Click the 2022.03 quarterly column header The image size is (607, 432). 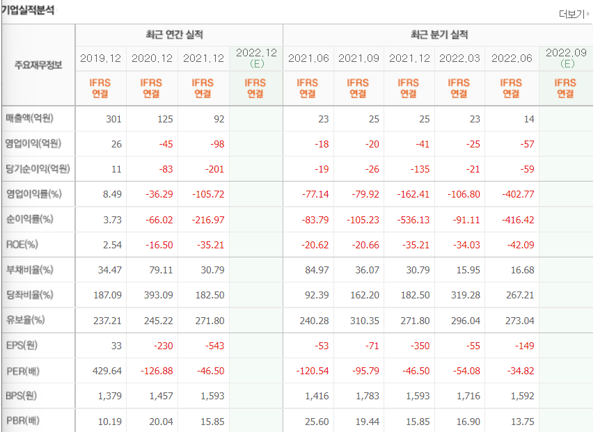[459, 58]
